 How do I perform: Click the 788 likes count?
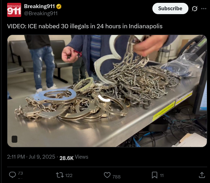(117, 177)
